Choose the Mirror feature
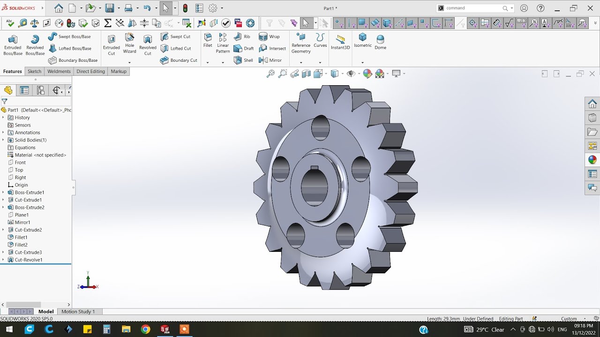The width and height of the screenshot is (600, 337). tap(270, 60)
